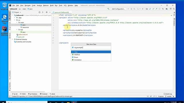This screenshot has height=103, width=184.
Task: Click the lock icon in status bar
Action: (x=173, y=96)
